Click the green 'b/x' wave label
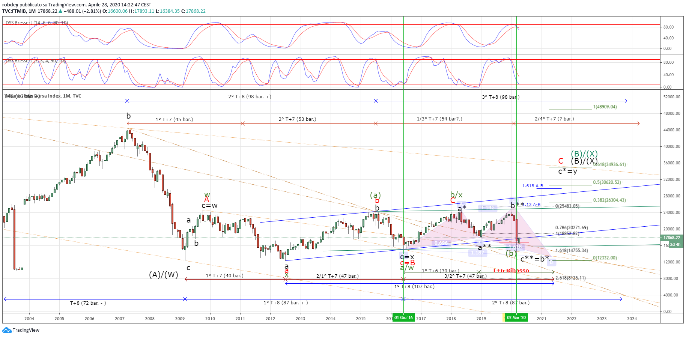The height and width of the screenshot is (337, 686). [x=456, y=194]
